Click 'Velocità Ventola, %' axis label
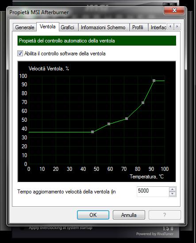 click(49, 69)
